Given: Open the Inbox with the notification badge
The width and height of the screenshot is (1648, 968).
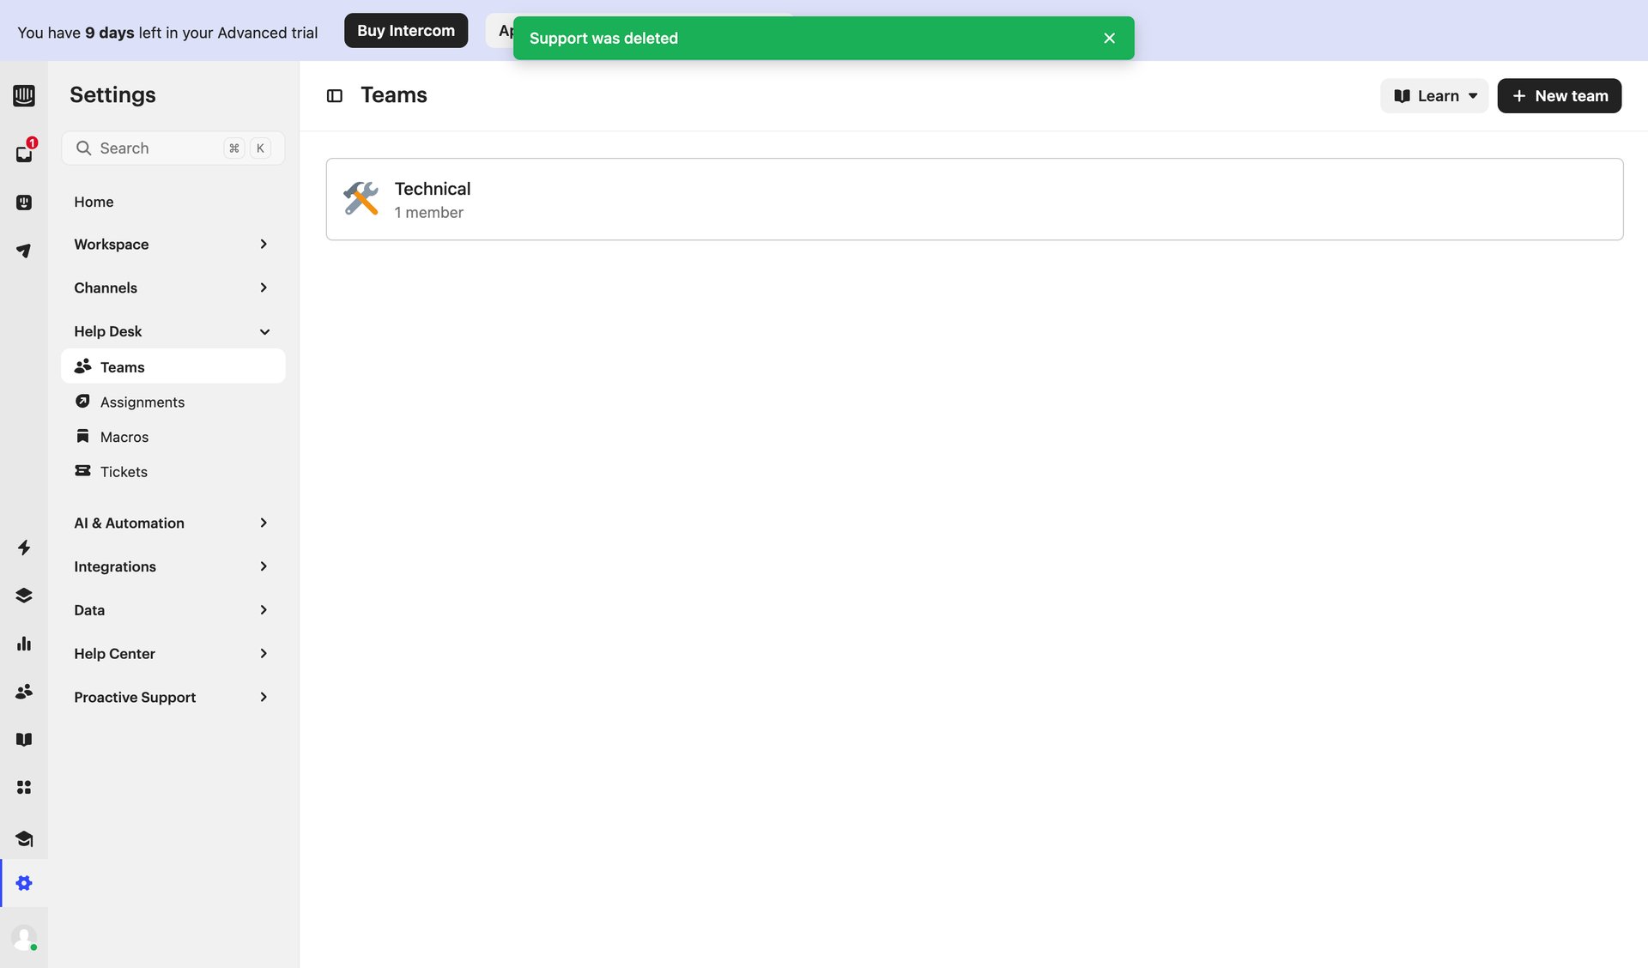Looking at the screenshot, I should [23, 154].
